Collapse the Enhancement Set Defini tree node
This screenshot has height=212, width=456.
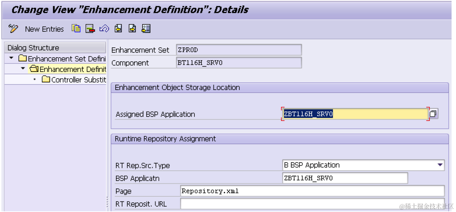point(11,58)
